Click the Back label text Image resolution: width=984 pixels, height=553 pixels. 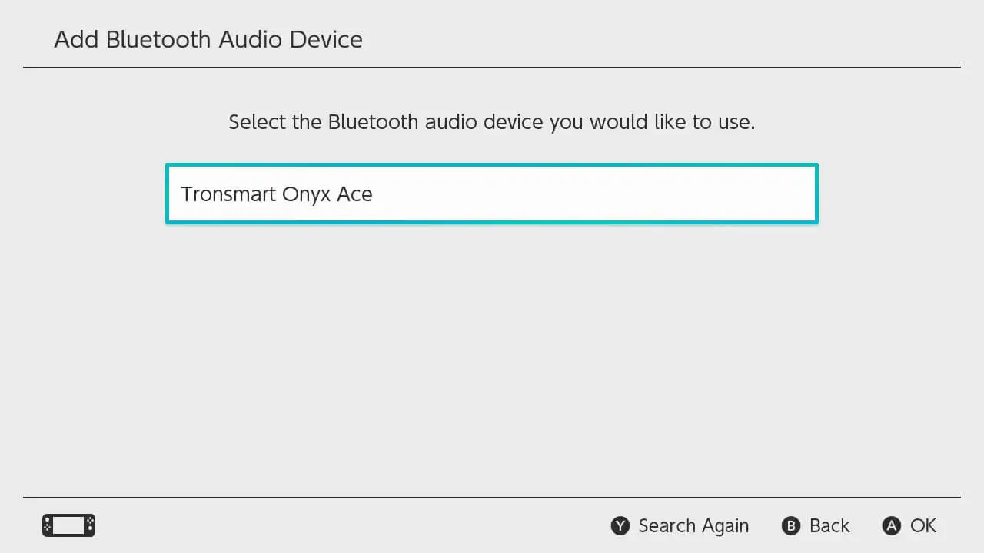[832, 526]
